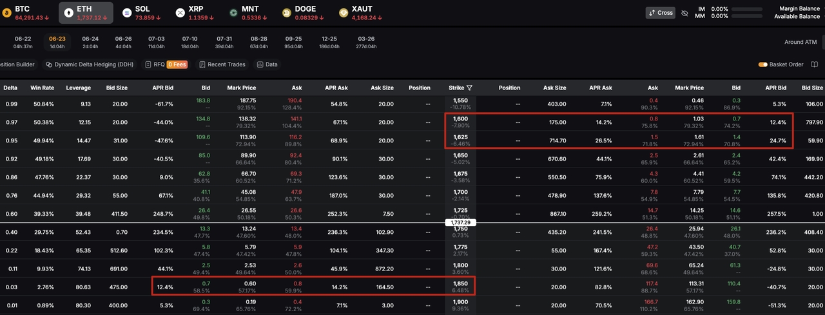Select the 1,675 strike cell
The height and width of the screenshot is (315, 825).
[x=460, y=177]
